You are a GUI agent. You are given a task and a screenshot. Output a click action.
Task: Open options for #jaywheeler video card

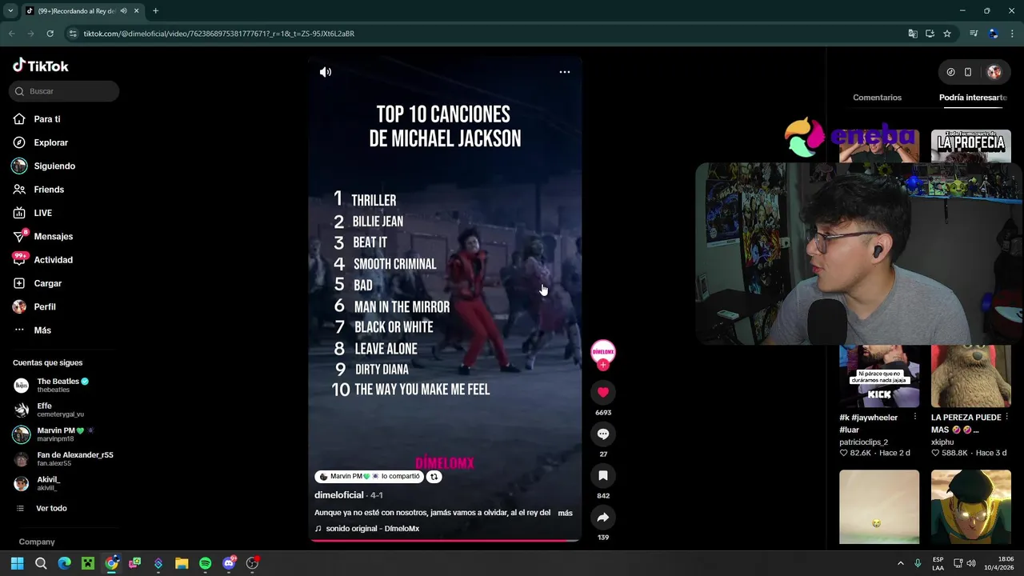(914, 418)
